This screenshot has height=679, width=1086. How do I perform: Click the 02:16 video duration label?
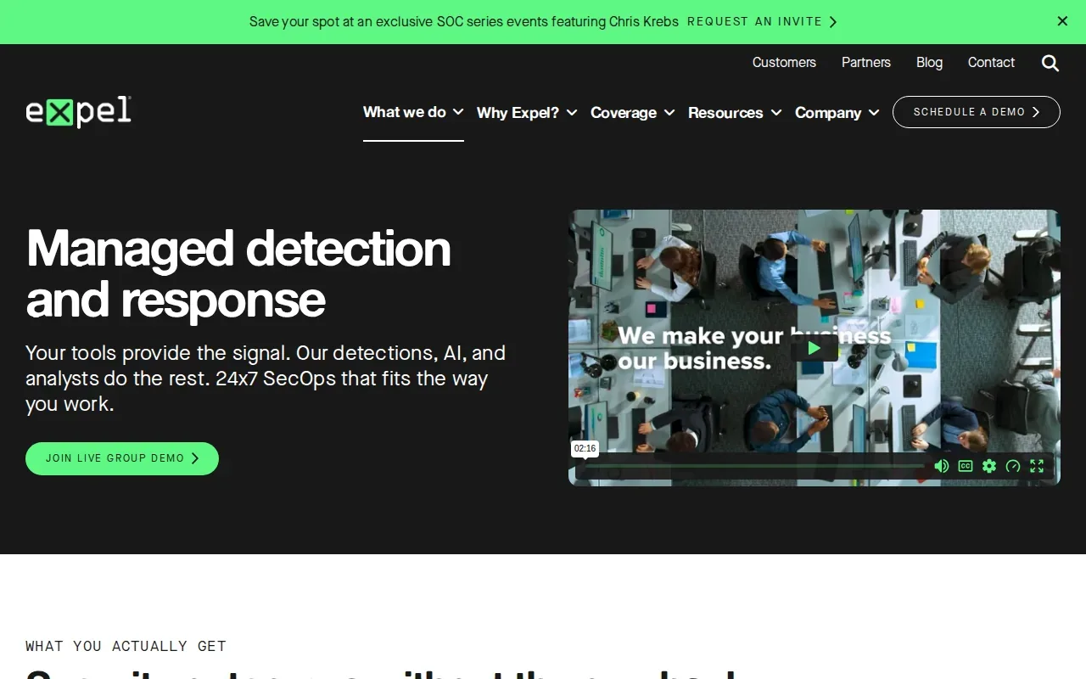tap(585, 448)
